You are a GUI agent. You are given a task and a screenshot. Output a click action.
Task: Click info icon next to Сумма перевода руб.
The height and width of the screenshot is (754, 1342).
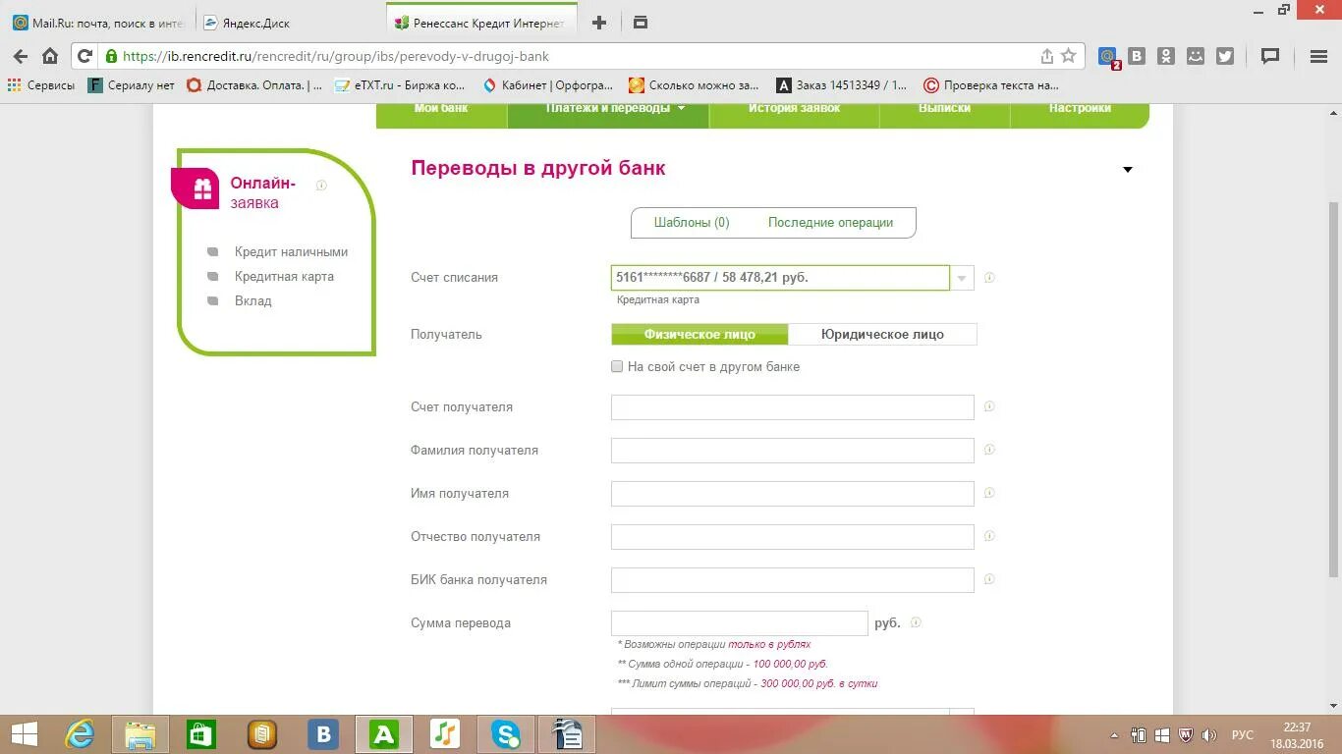916,622
